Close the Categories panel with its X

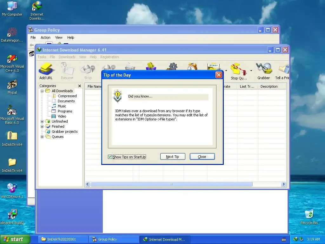click(x=80, y=86)
